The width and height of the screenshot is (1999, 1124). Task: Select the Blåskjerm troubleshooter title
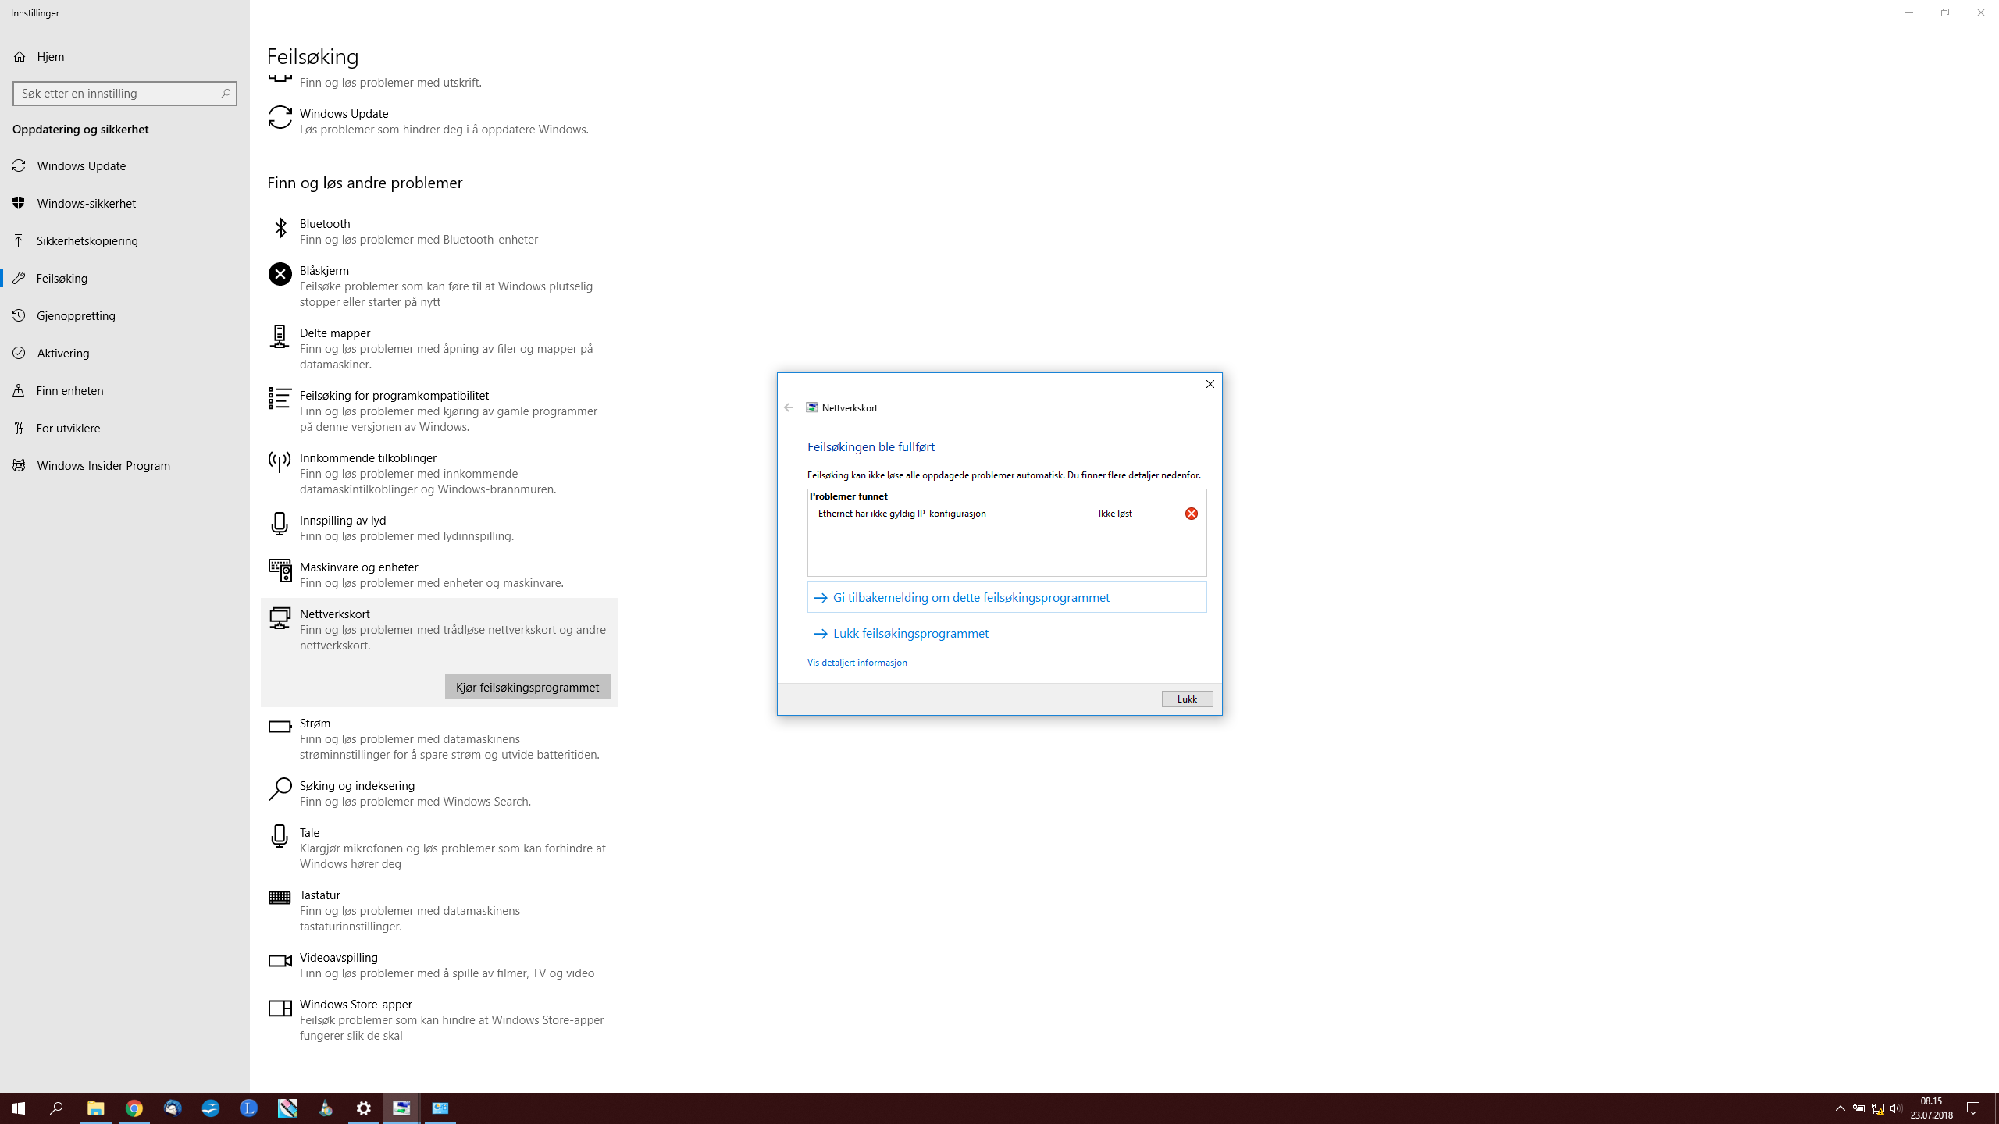[x=324, y=270]
